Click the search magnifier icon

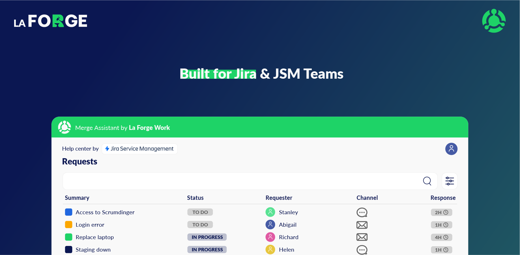point(427,181)
